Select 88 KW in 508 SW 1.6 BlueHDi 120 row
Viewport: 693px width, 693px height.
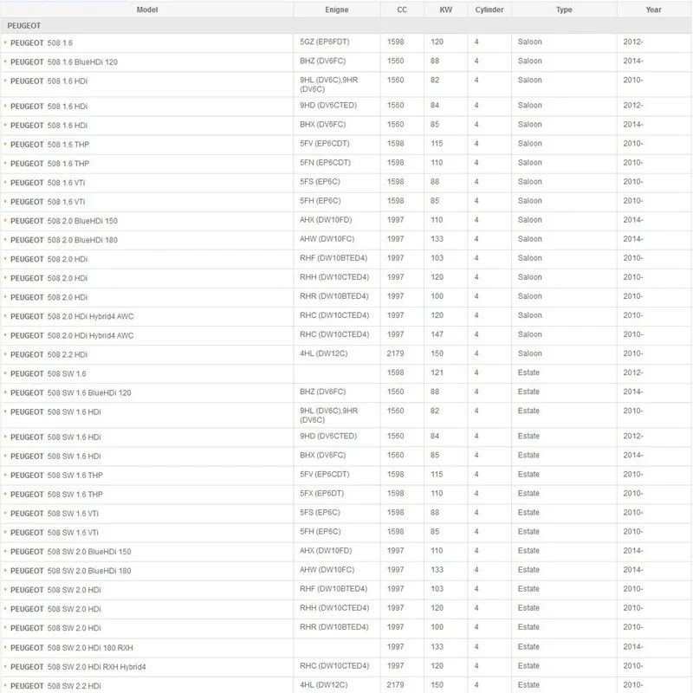435,392
